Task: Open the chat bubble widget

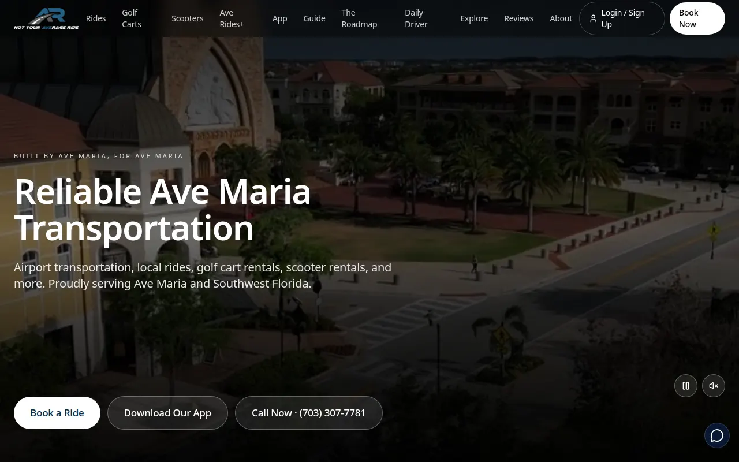Action: 717,435
